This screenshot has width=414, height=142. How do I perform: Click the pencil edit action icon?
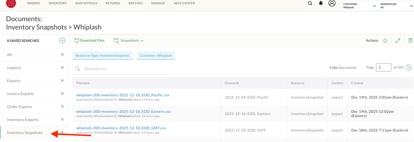click(398, 40)
